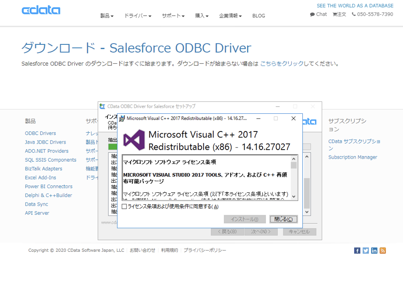Viewport: 403px width, 297px height.
Task: Open the Chat speech bubble link
Action: (318, 14)
